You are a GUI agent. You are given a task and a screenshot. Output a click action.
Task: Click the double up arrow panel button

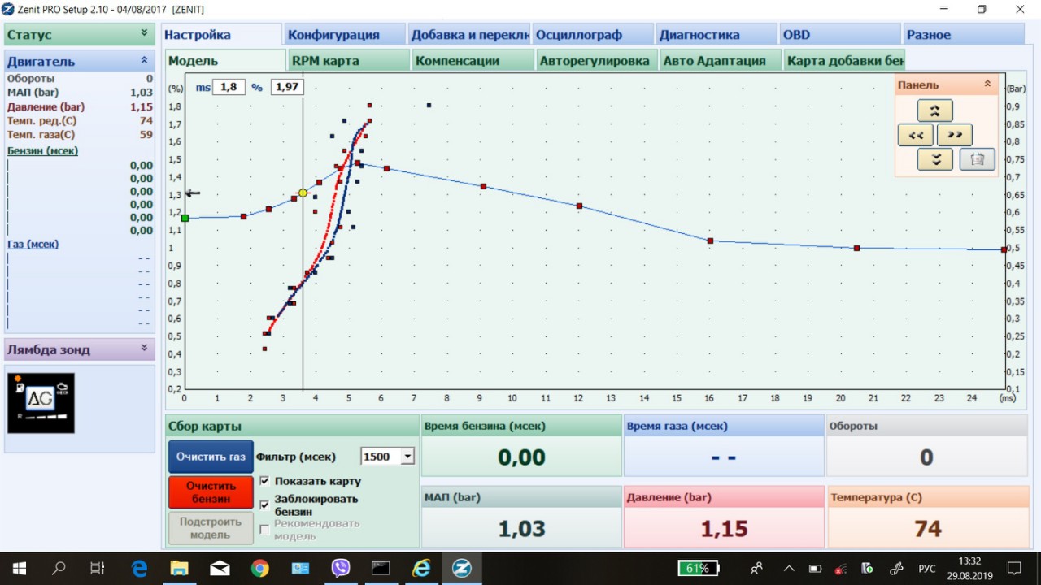[934, 110]
